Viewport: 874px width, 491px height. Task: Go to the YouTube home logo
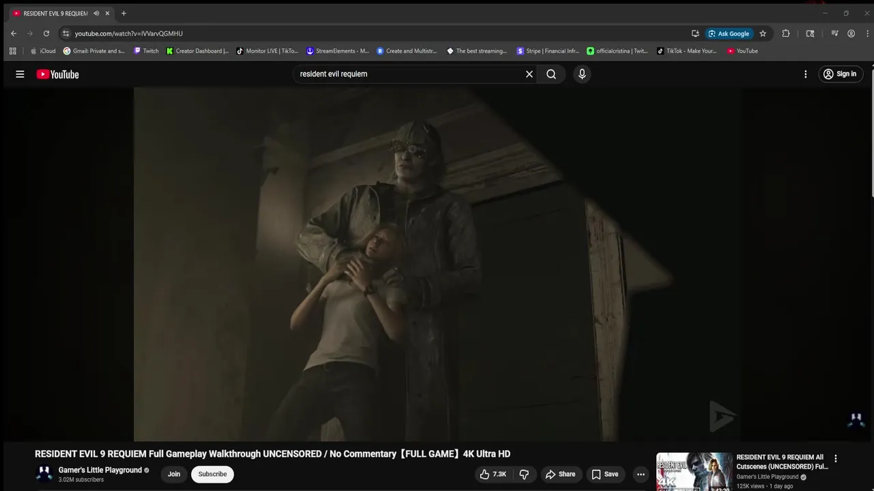click(x=57, y=74)
